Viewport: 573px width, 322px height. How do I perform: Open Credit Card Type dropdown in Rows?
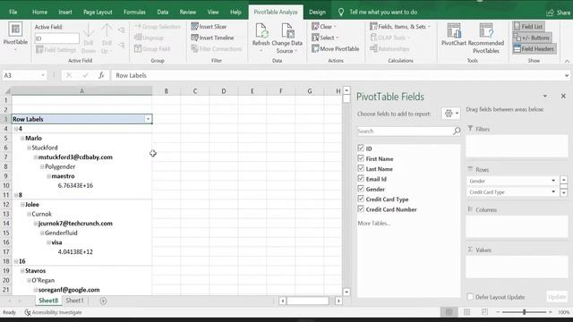click(553, 192)
